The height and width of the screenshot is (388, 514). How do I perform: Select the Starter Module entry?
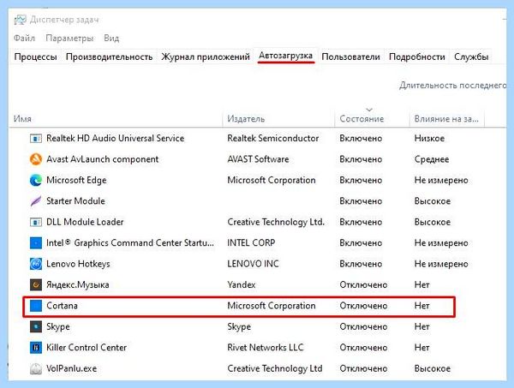click(x=75, y=201)
